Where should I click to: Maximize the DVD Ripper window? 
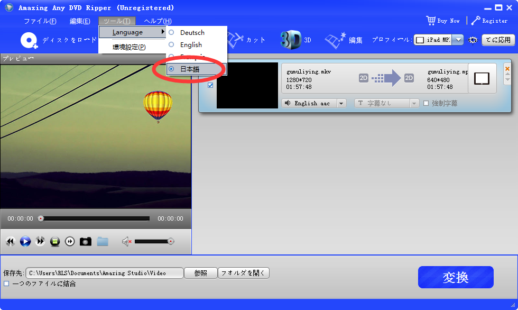[498, 7]
